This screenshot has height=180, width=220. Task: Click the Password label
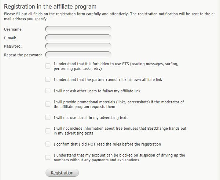click(13, 47)
